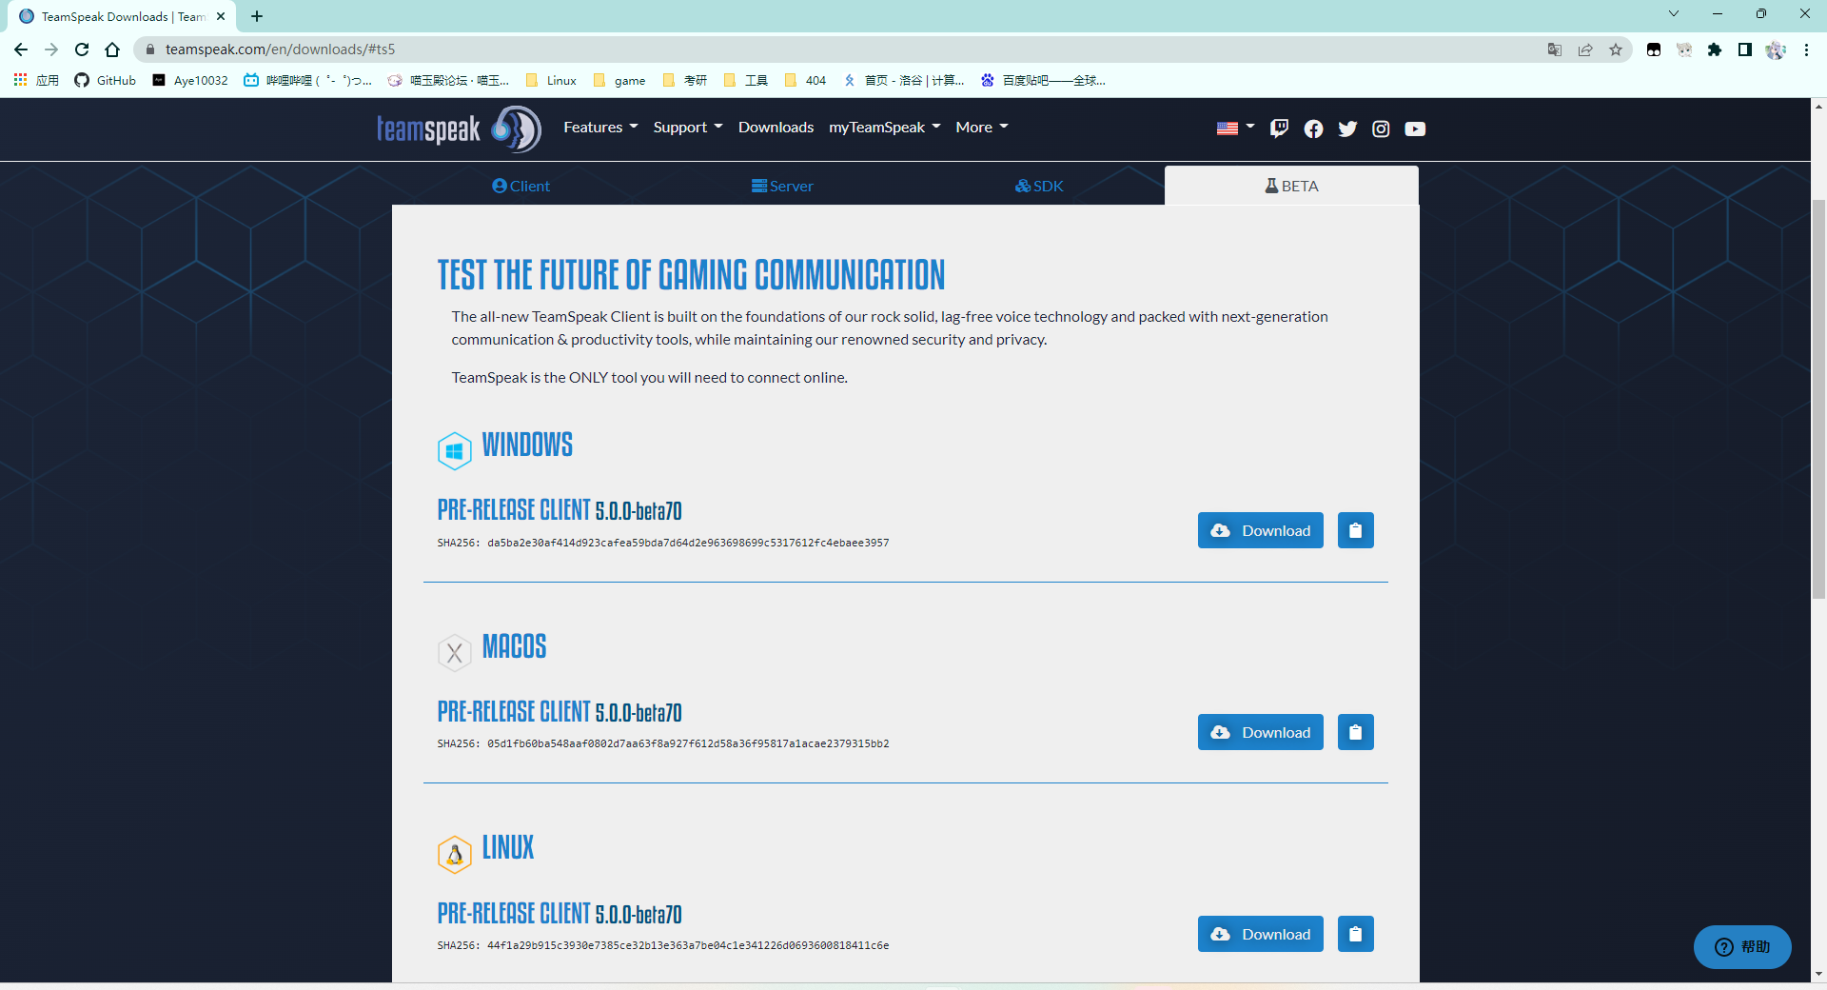Download the Windows pre-release client
The height and width of the screenshot is (990, 1827).
(x=1260, y=530)
